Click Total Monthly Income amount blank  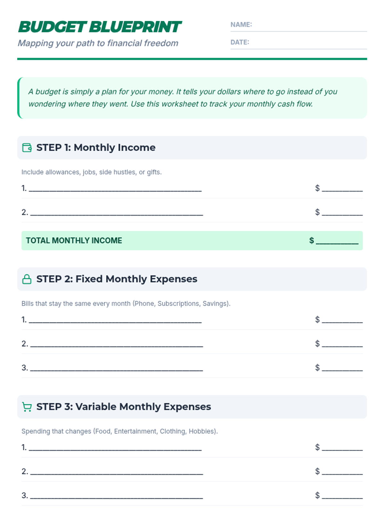coord(337,241)
